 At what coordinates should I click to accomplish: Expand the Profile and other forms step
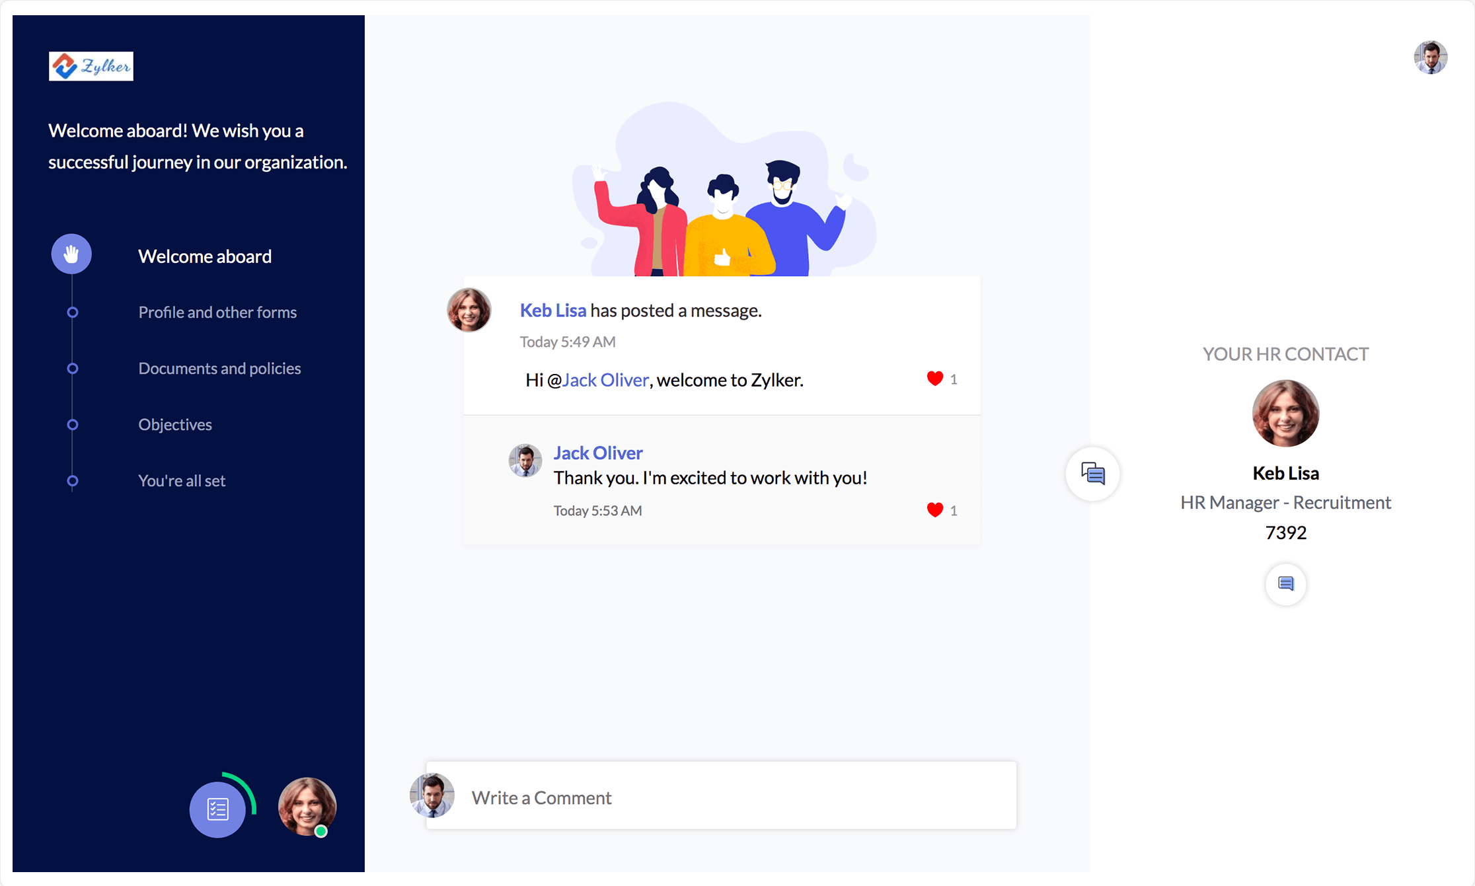point(216,312)
